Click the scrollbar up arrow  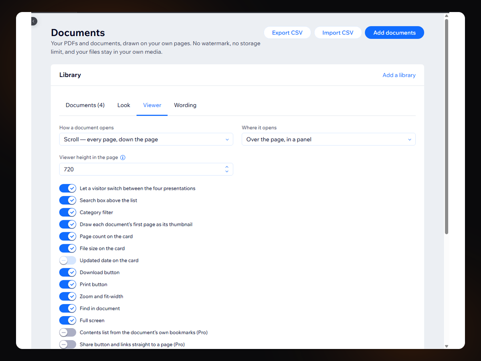pyautogui.click(x=447, y=16)
